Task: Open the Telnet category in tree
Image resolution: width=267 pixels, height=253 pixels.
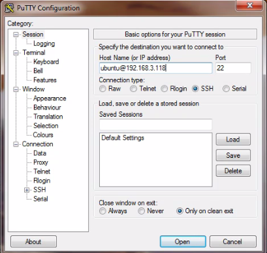Action: click(x=42, y=171)
